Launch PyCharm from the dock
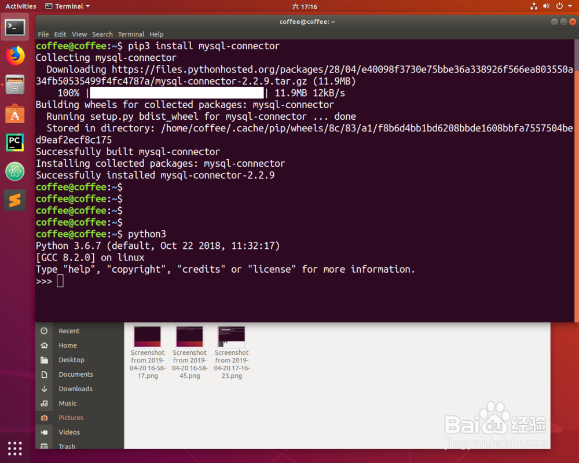Viewport: 579px width, 463px height. pyautogui.click(x=15, y=142)
